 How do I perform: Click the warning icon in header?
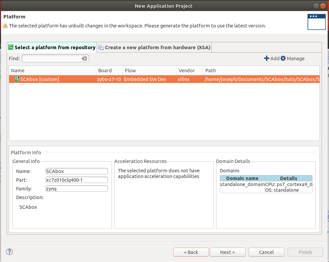pos(5,26)
